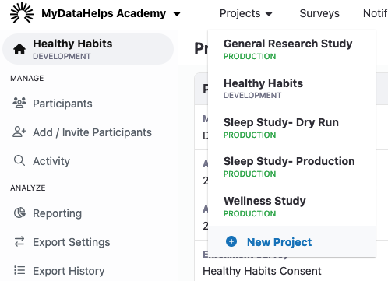Image resolution: width=388 pixels, height=281 pixels.
Task: Click the Participants group icon
Action: [19, 103]
